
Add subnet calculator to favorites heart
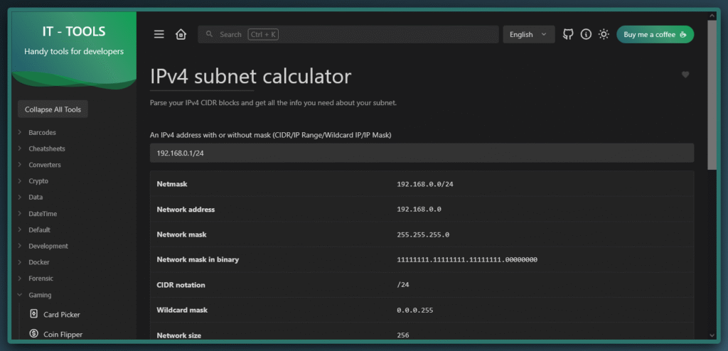[685, 75]
